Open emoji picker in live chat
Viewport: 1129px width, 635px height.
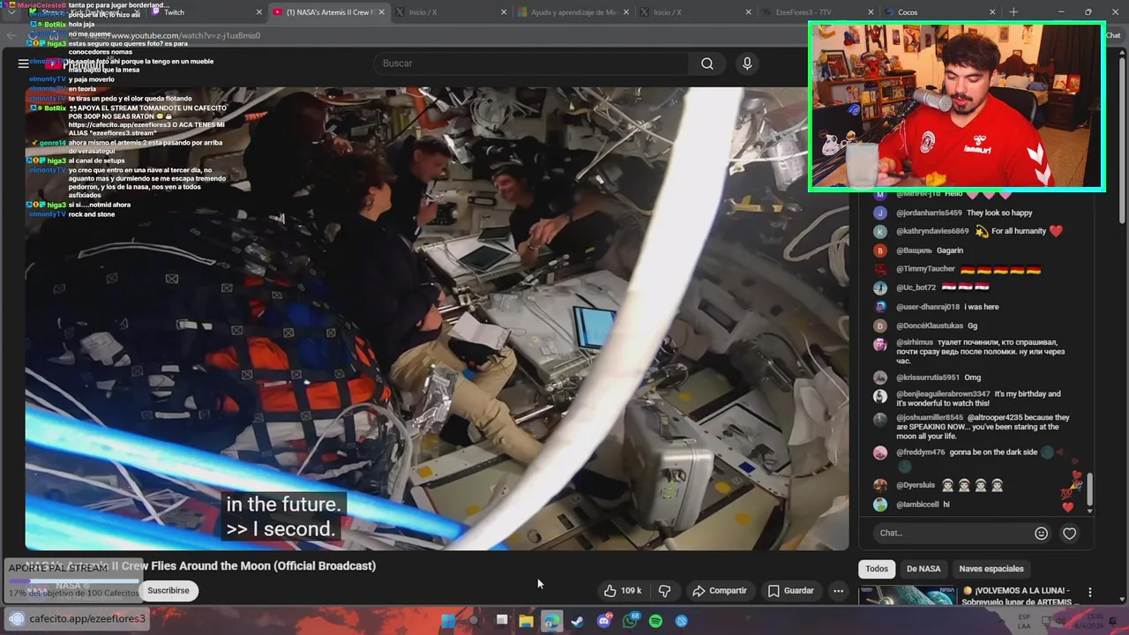(x=1041, y=534)
